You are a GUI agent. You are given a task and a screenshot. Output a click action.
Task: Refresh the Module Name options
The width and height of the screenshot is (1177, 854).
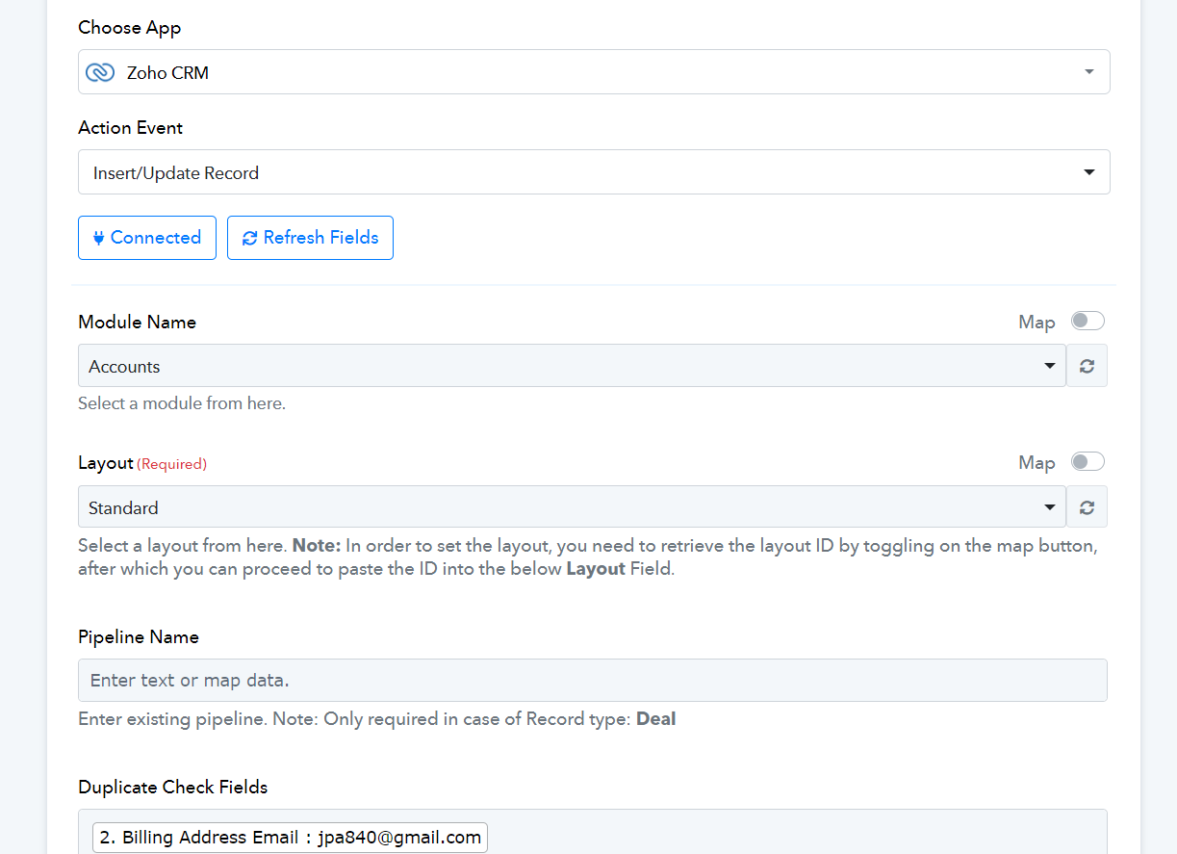(1087, 366)
